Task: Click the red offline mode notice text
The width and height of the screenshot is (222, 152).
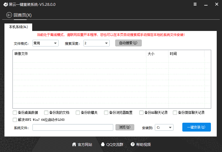Action: coord(111,35)
